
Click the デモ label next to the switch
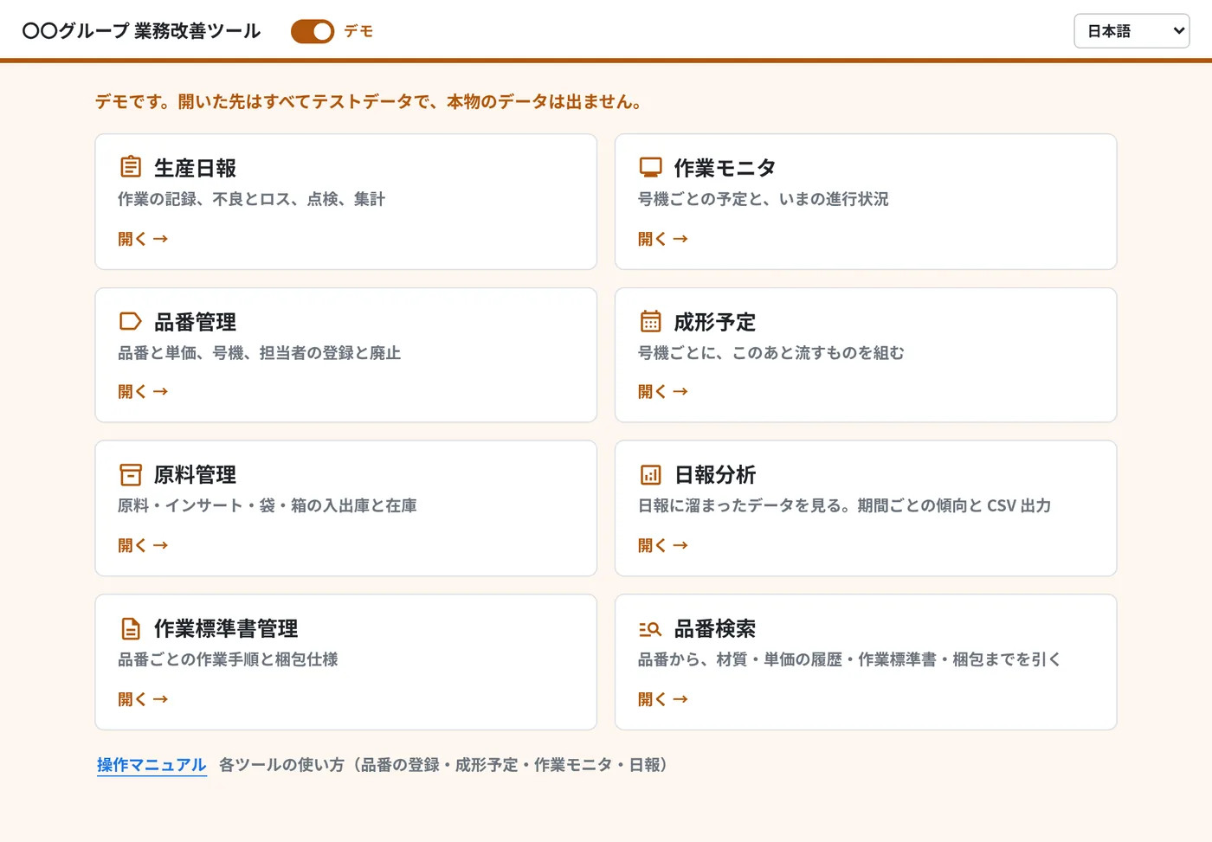click(358, 31)
